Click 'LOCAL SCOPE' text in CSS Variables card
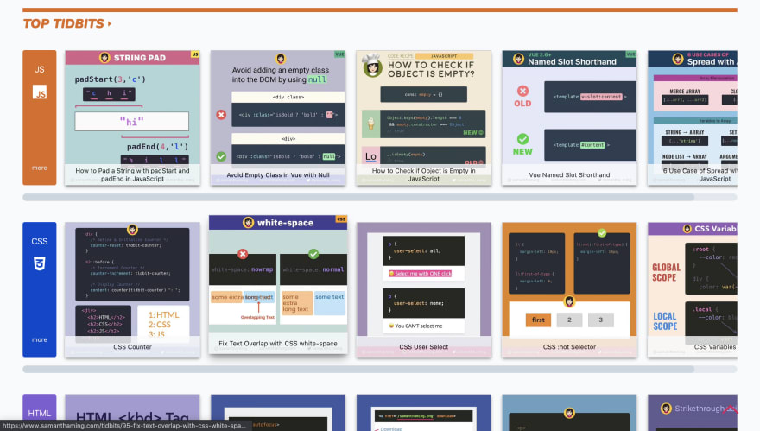The height and width of the screenshot is (431, 760). (665, 321)
